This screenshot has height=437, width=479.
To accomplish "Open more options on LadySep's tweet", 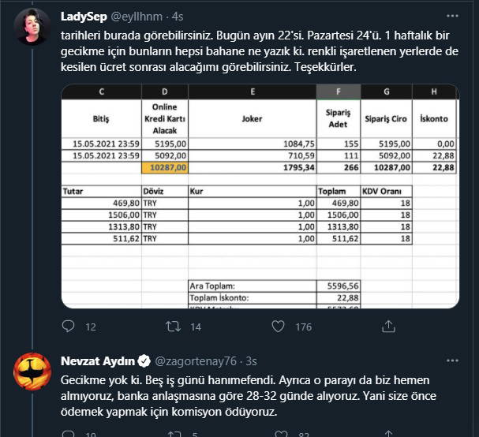I will point(452,16).
